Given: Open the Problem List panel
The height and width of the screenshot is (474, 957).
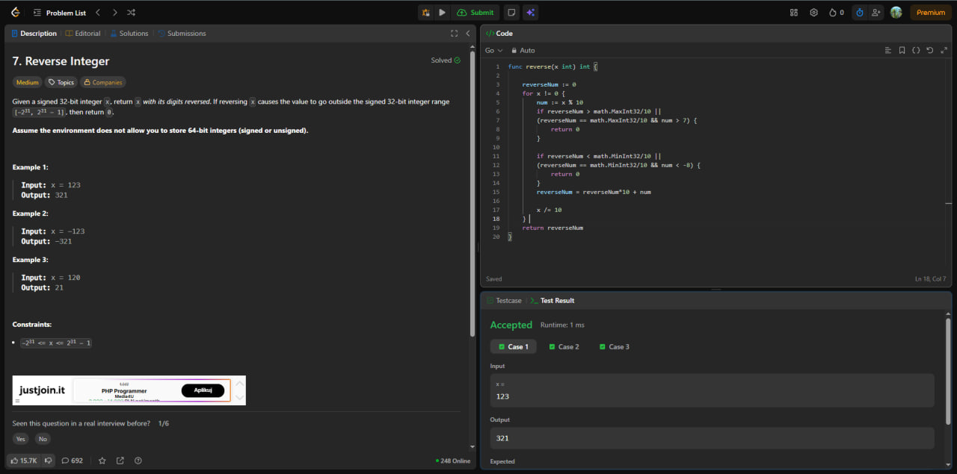Looking at the screenshot, I should pyautogui.click(x=60, y=13).
